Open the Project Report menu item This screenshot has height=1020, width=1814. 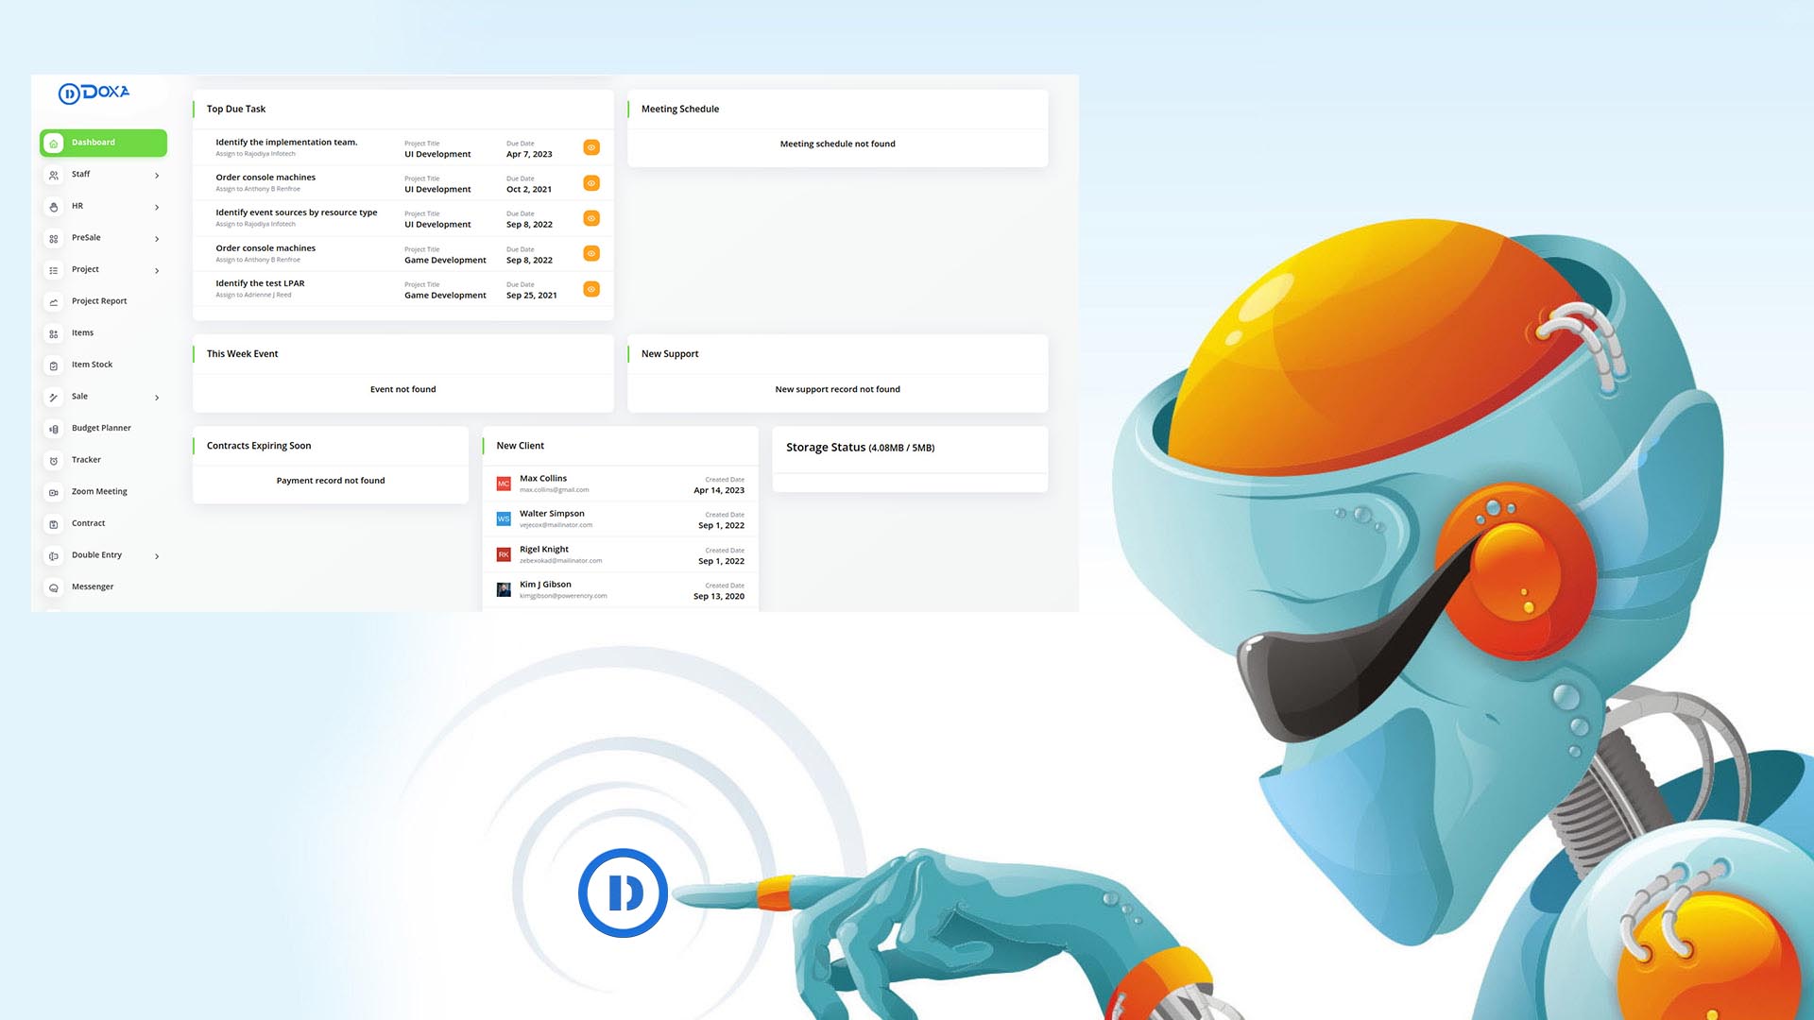coord(99,301)
